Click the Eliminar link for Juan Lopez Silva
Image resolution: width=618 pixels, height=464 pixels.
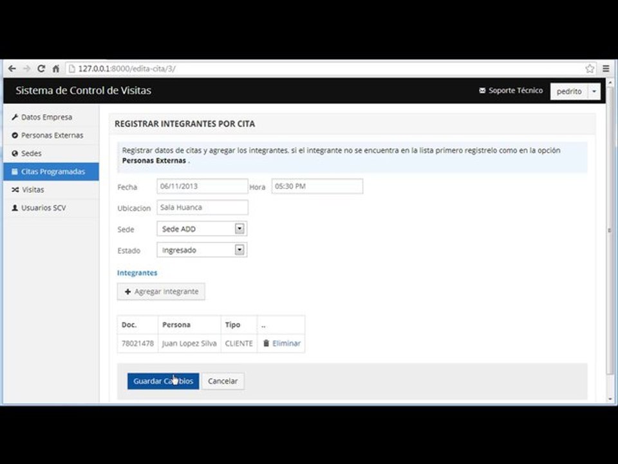286,343
